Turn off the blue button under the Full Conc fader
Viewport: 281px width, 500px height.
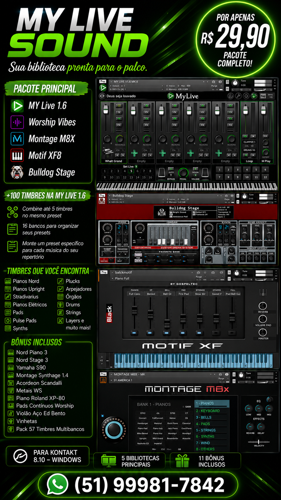point(134,333)
